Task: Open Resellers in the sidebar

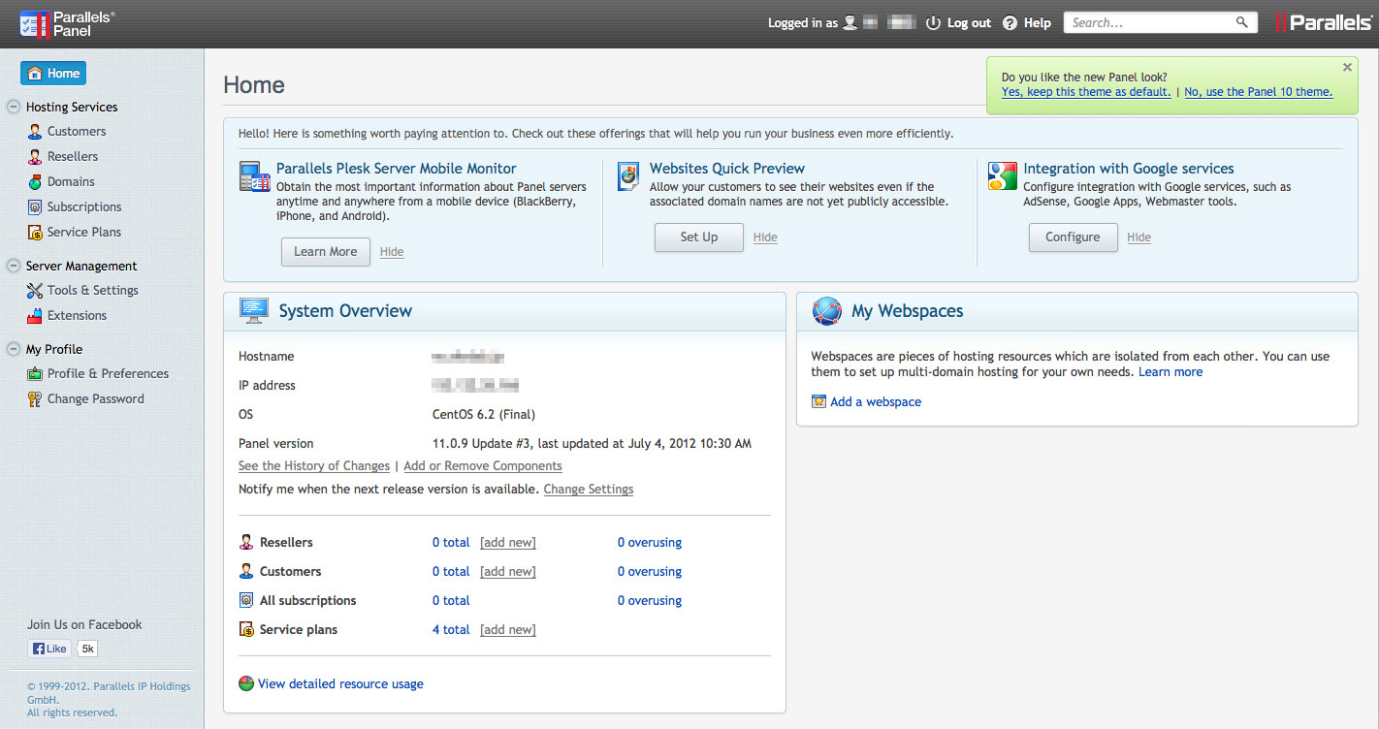Action: [73, 157]
